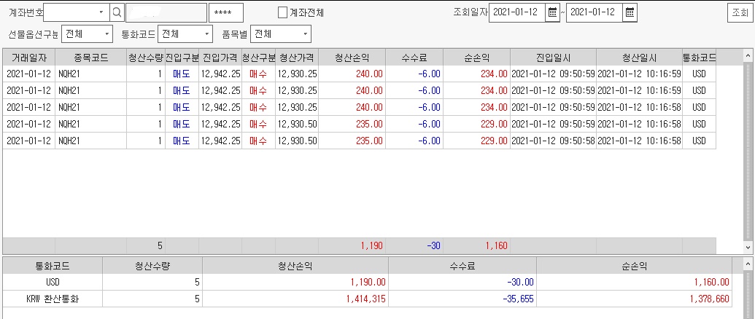This screenshot has height=319, width=755.
Task: Expand the 계좌번호 dropdown
Action: [101, 12]
